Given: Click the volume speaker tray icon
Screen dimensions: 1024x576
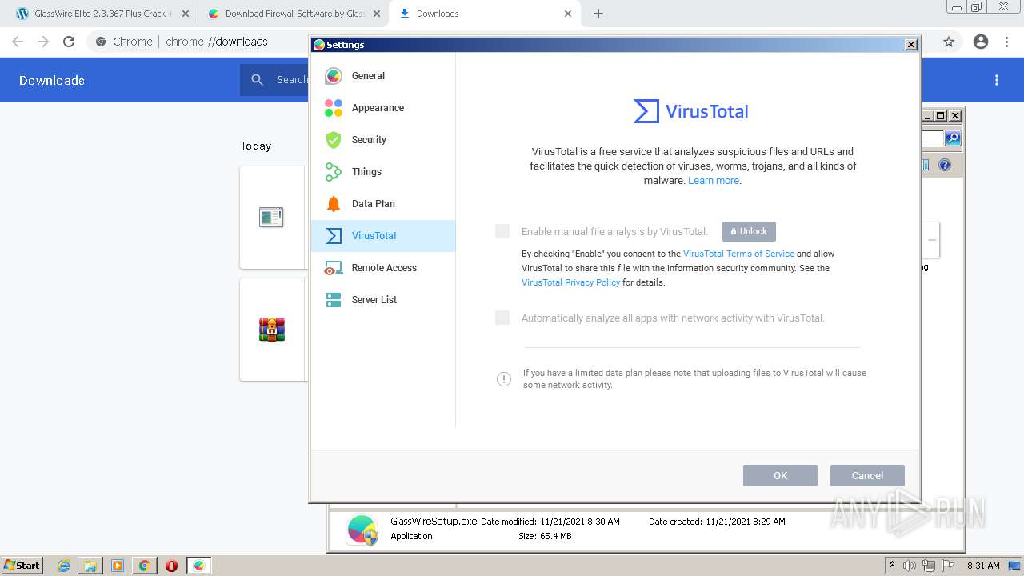Looking at the screenshot, I should coord(910,566).
